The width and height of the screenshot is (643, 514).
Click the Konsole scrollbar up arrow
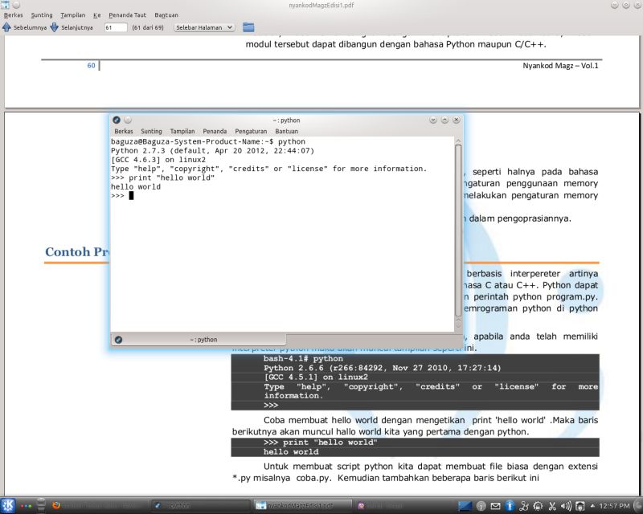[458, 141]
